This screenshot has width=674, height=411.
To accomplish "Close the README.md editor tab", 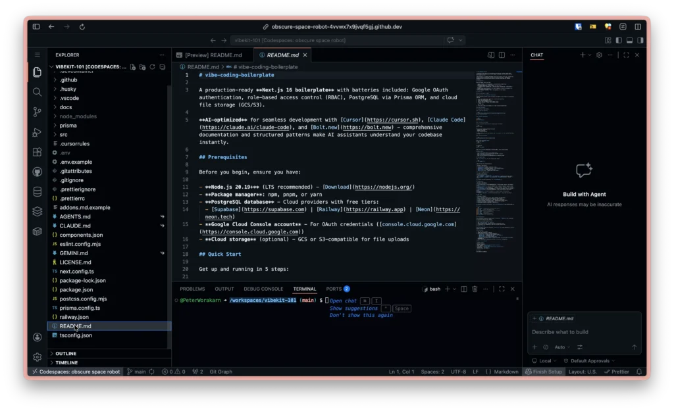I will coord(305,55).
